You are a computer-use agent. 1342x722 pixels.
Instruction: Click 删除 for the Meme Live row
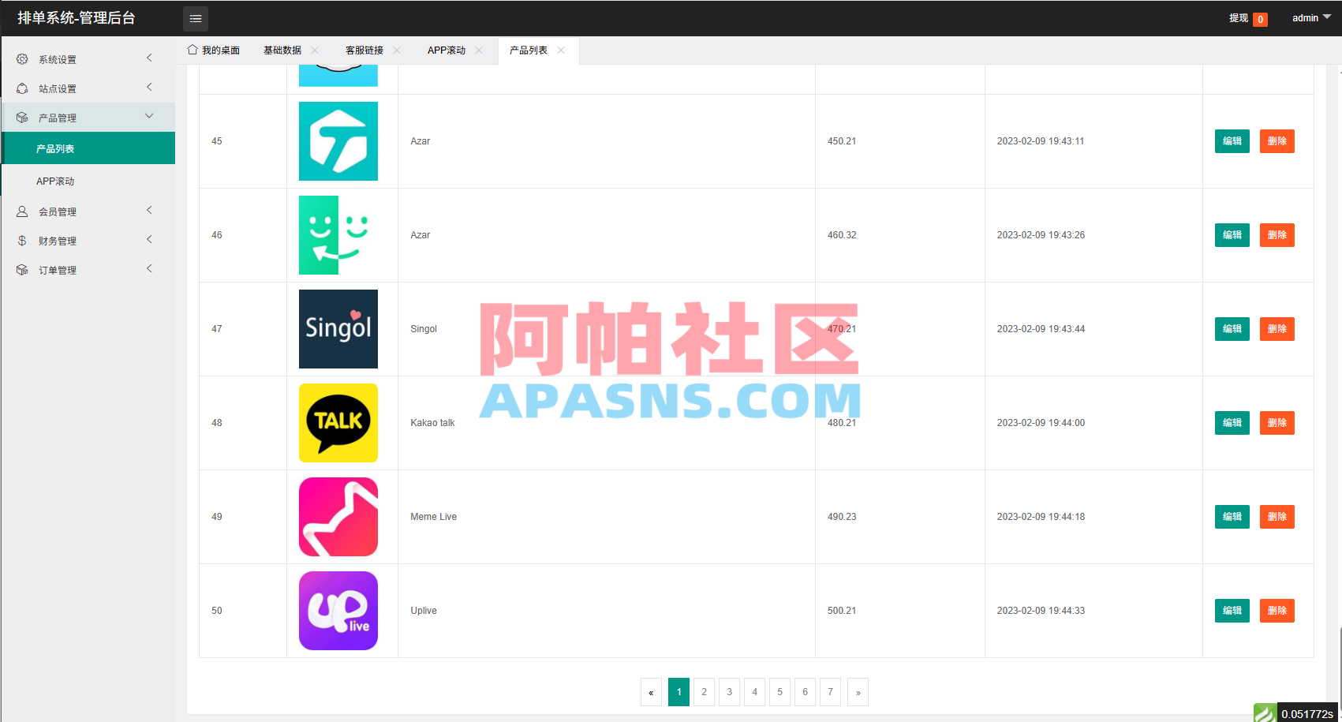(1277, 517)
